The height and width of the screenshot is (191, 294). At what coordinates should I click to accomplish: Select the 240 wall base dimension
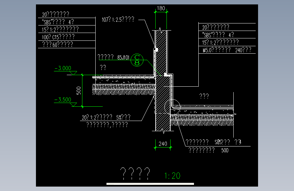point(163,144)
